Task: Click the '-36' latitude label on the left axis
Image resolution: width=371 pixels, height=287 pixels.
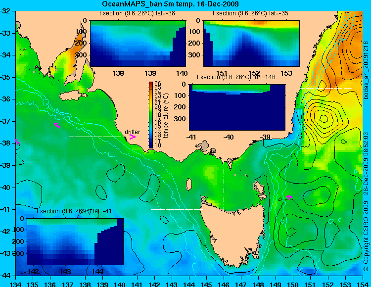Action: point(5,99)
